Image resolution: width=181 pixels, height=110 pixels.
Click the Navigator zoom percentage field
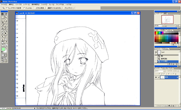click(158, 26)
